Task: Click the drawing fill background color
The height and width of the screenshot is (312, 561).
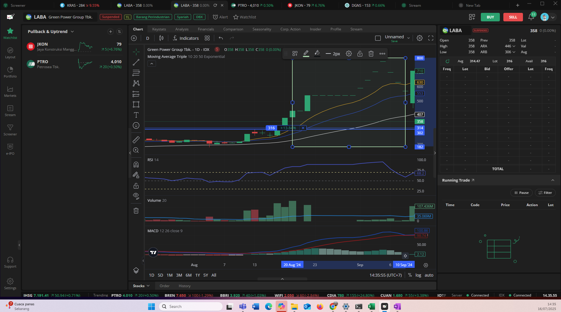Action: coord(317,54)
